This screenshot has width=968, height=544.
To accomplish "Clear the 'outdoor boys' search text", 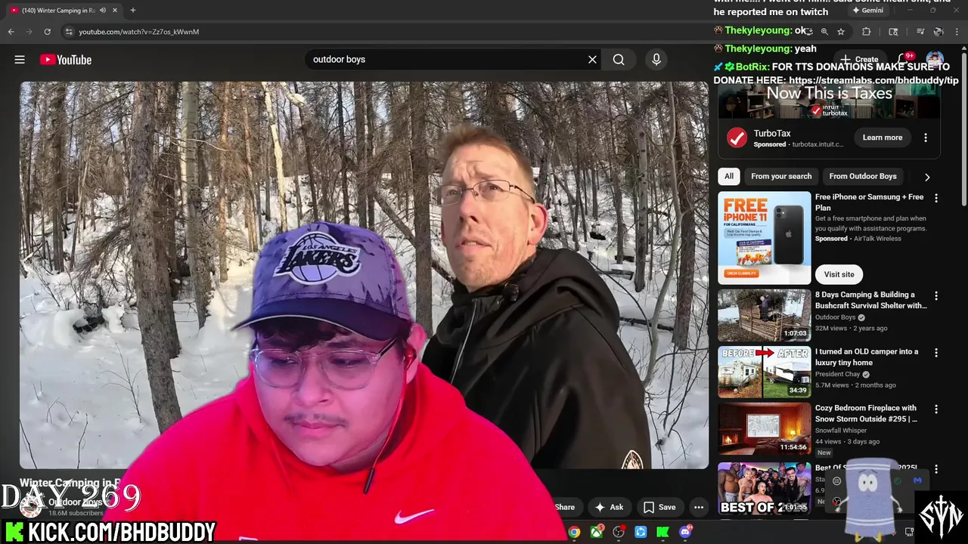I will point(592,60).
